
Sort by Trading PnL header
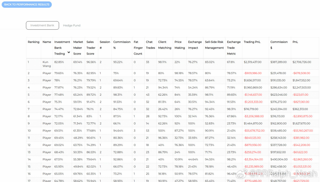[x=252, y=42]
